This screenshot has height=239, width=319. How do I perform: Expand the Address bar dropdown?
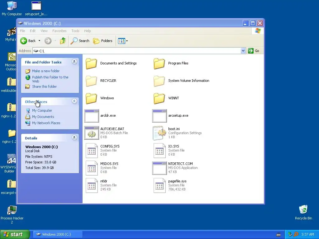tap(243, 51)
